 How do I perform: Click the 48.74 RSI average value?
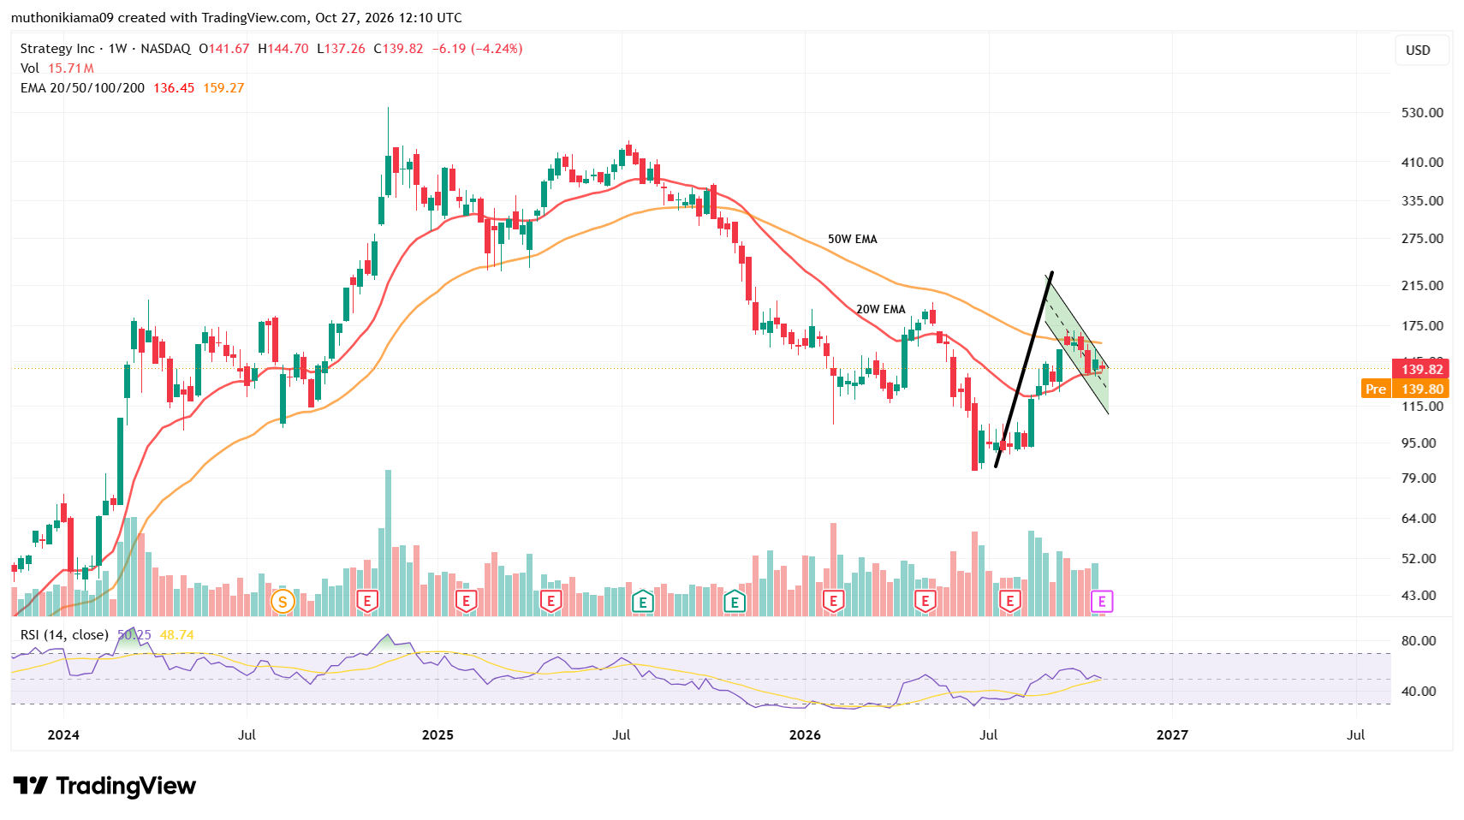177,635
